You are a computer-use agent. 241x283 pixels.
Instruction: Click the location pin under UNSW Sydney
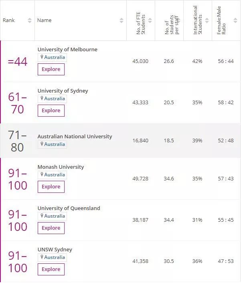[x=41, y=257]
